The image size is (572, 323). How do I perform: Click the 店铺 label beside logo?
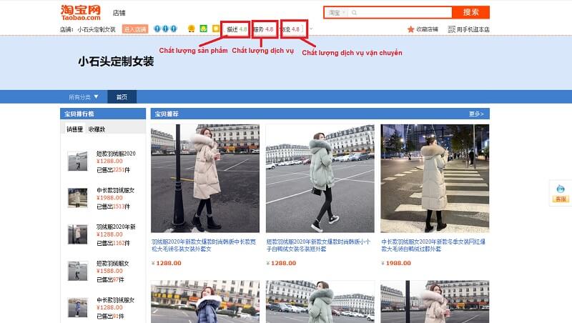pos(119,13)
